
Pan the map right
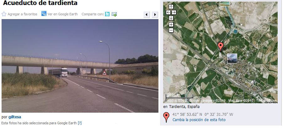pyautogui.click(x=174, y=13)
